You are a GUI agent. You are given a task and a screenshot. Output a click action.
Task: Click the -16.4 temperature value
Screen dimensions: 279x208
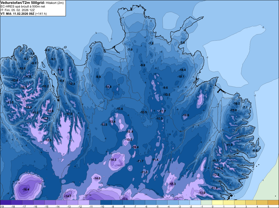click(26, 189)
